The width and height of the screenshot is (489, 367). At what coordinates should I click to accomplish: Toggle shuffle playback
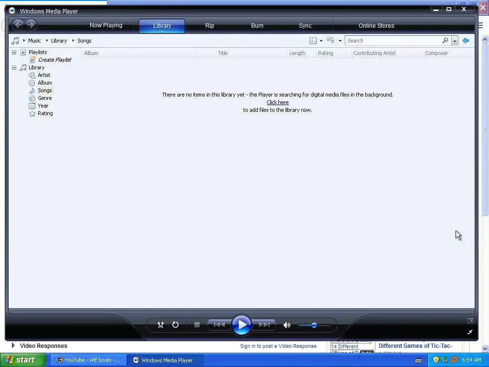coord(160,325)
